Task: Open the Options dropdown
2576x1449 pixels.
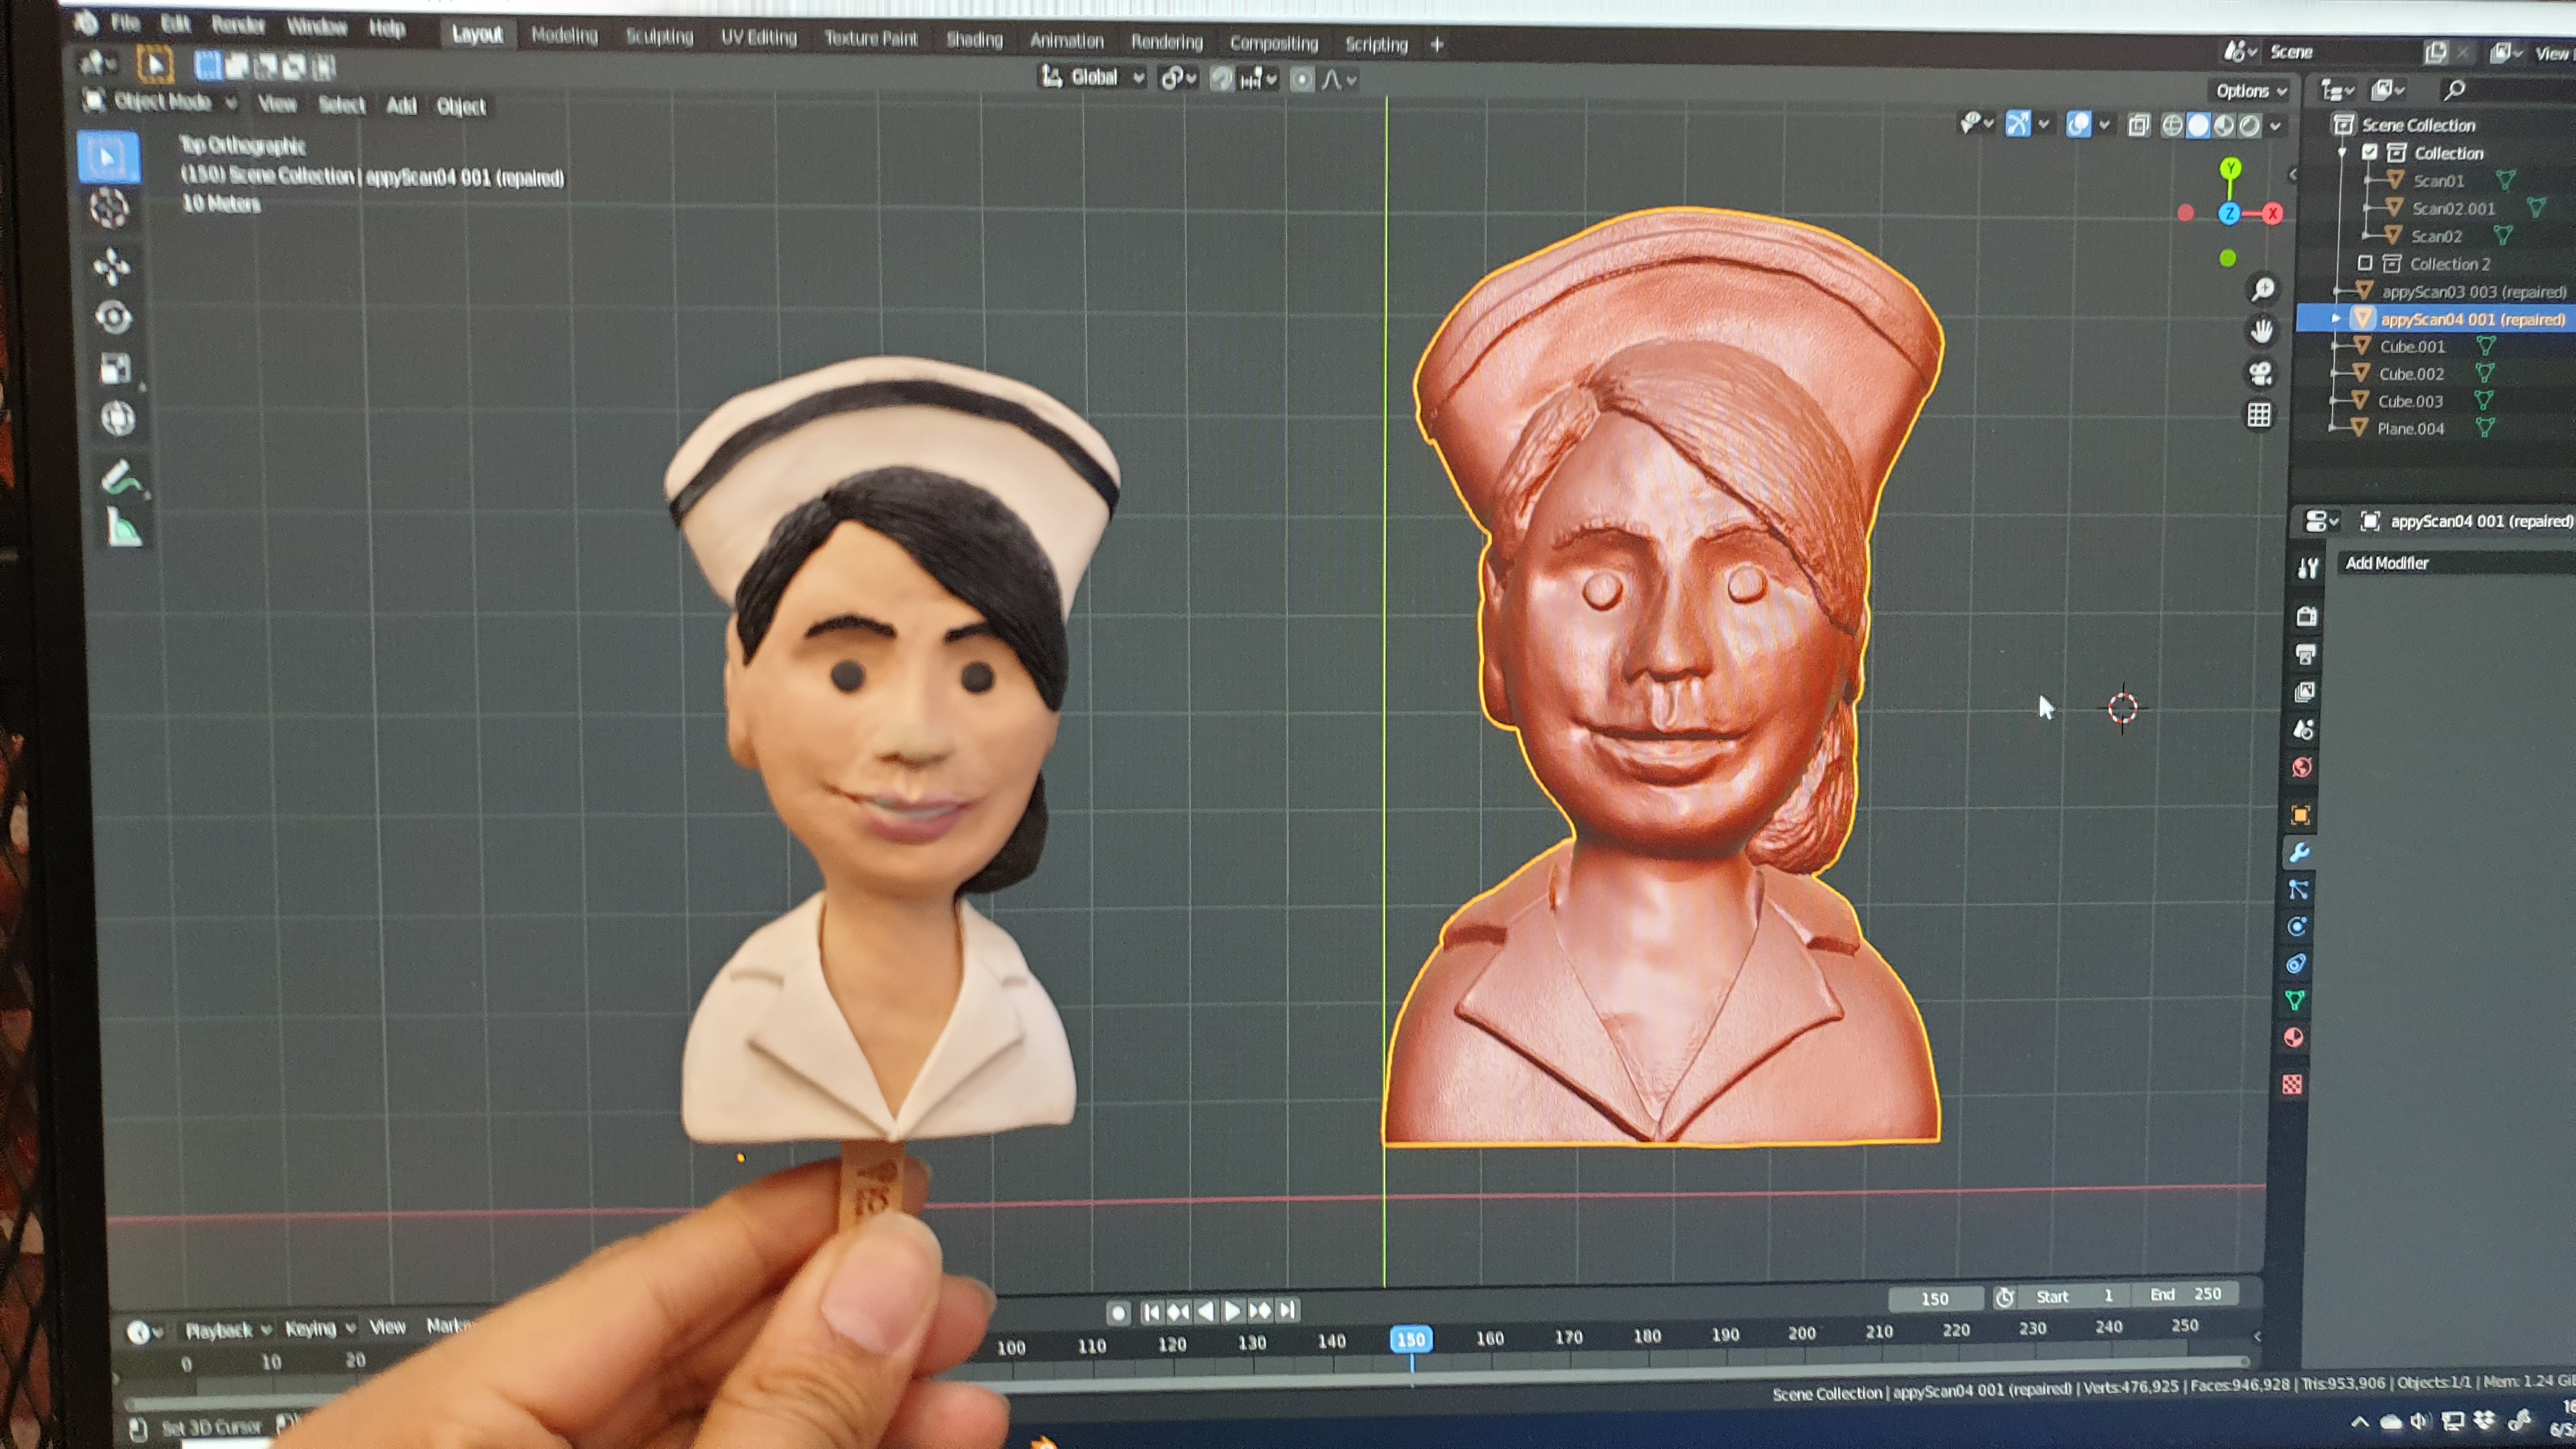Action: [x=2251, y=91]
